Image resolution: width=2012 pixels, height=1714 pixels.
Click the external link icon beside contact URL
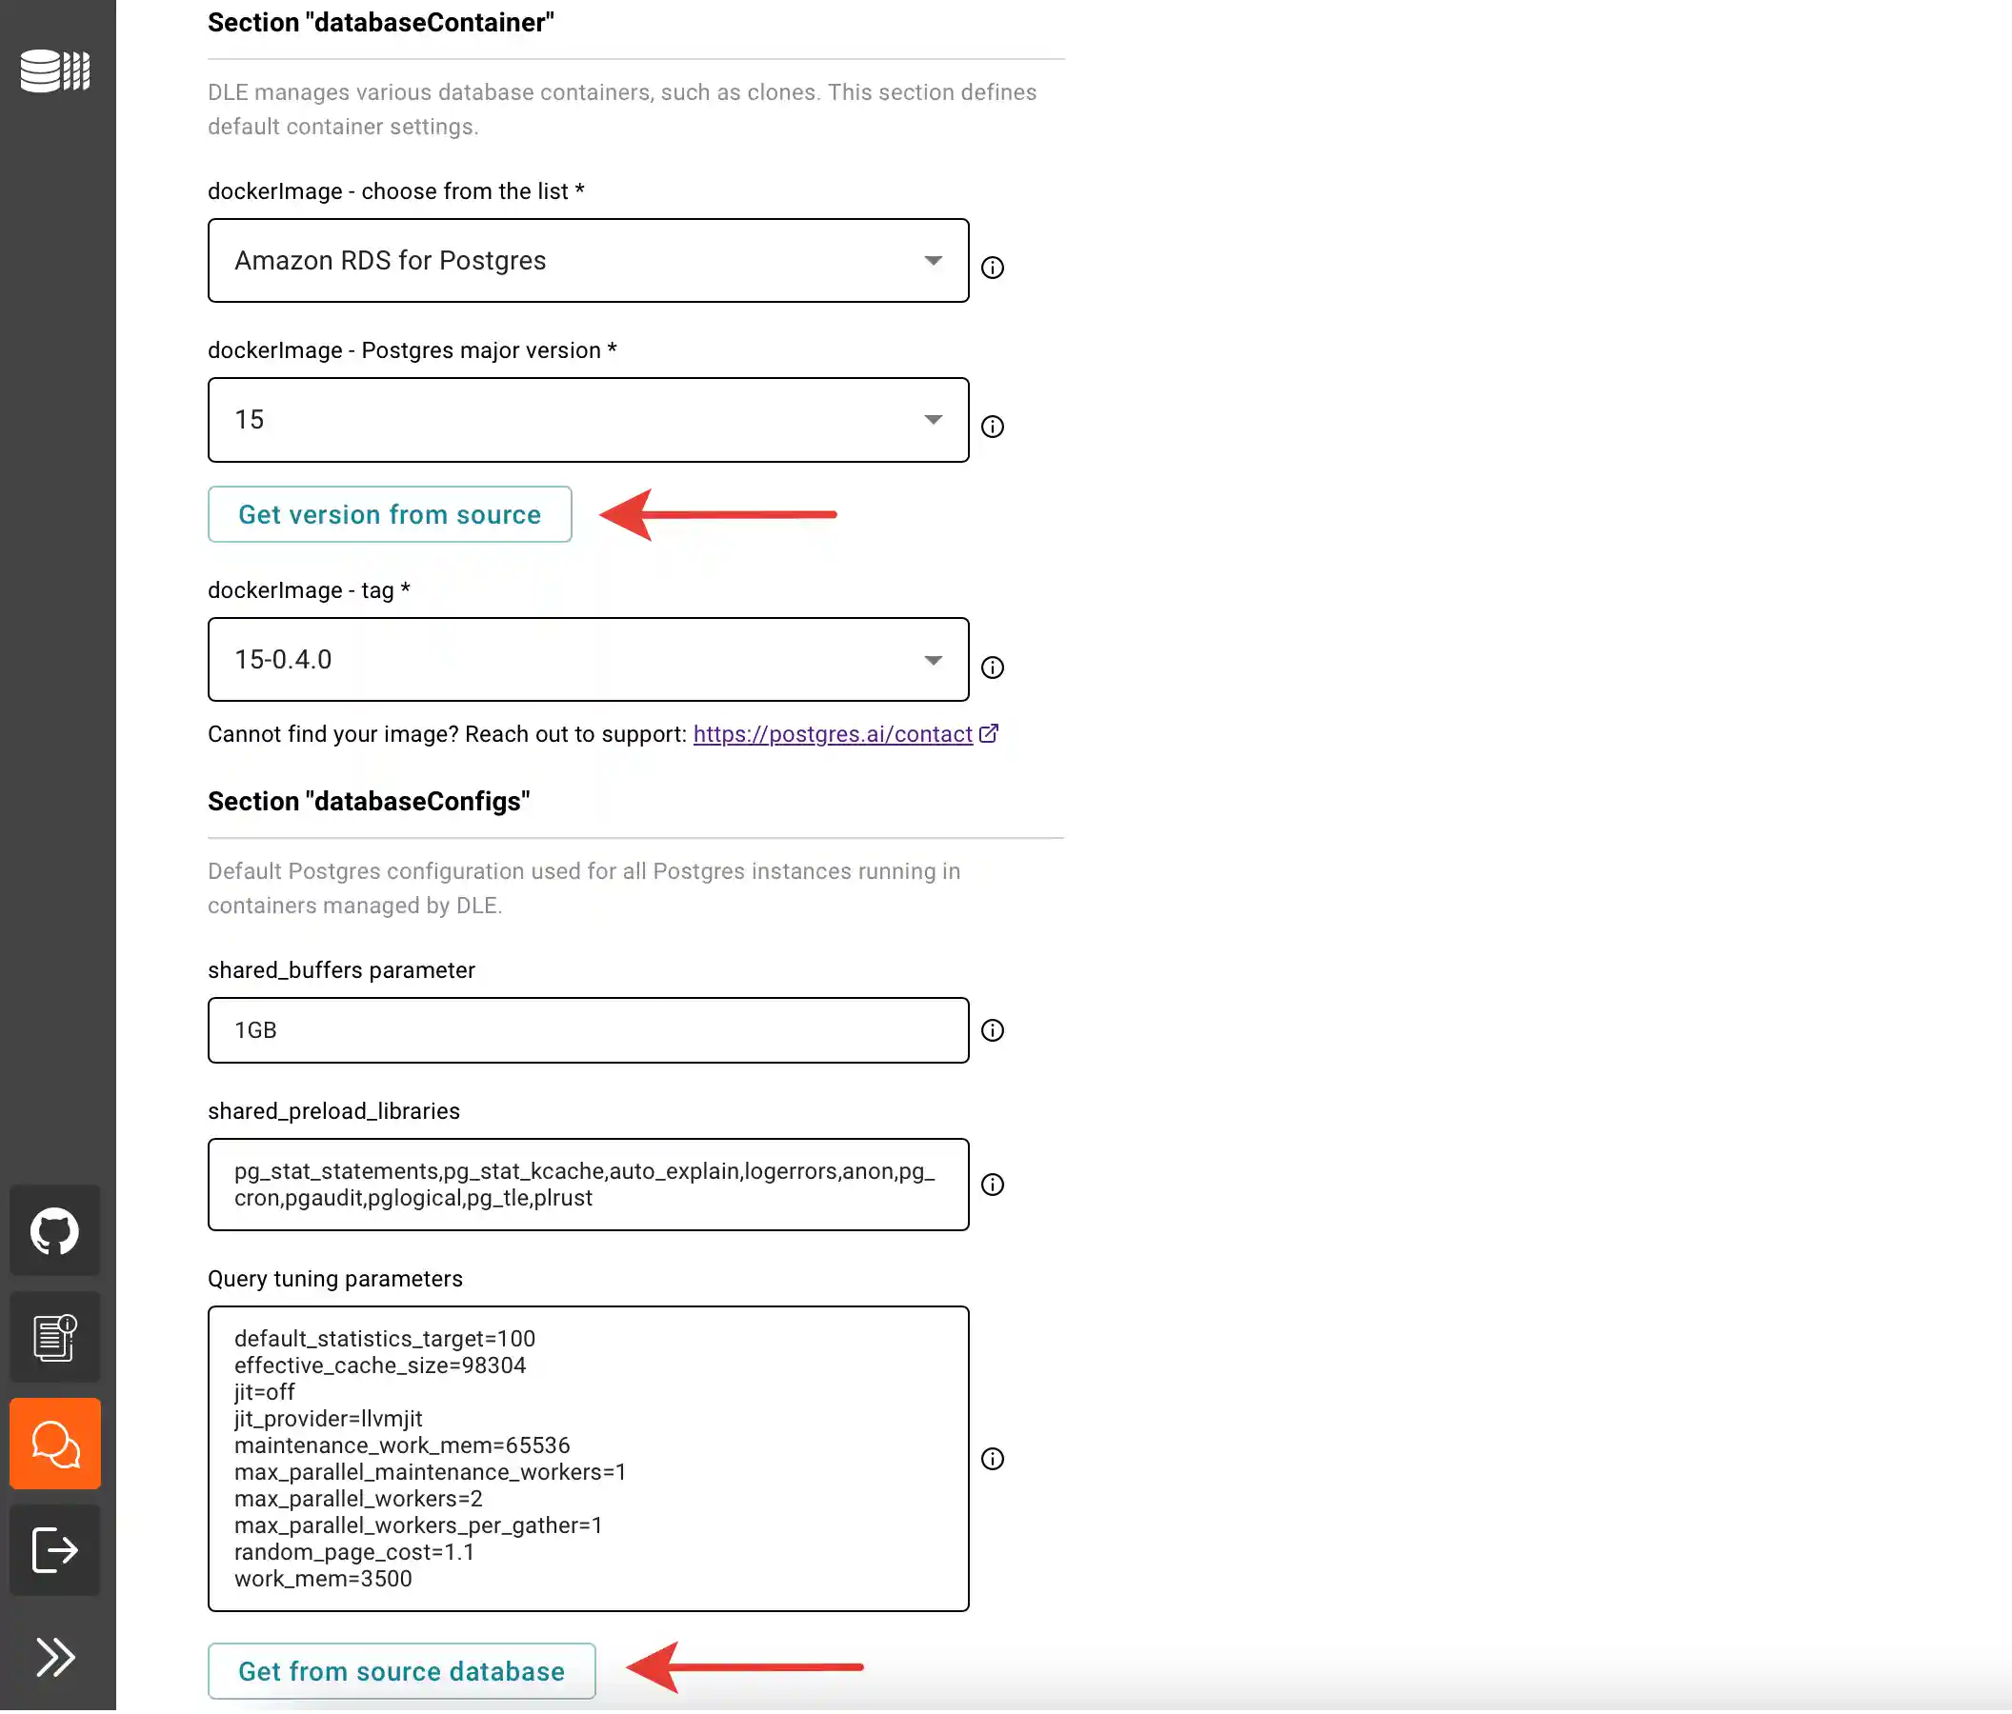pos(990,734)
